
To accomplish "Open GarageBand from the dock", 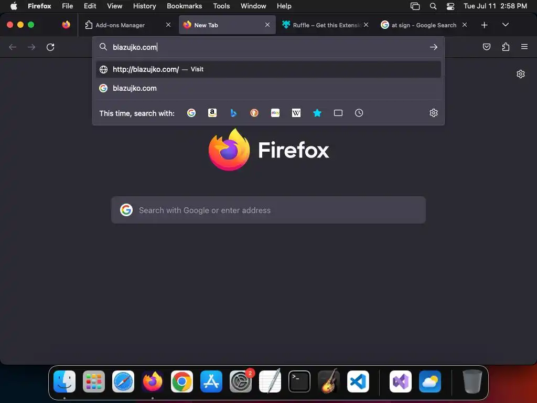I will [x=329, y=381].
